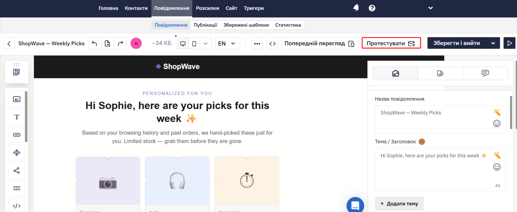Open the Повідомлення main menu
This screenshot has height=212, width=517.
coord(172,8)
